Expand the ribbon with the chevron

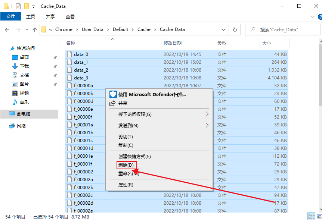coord(313,17)
